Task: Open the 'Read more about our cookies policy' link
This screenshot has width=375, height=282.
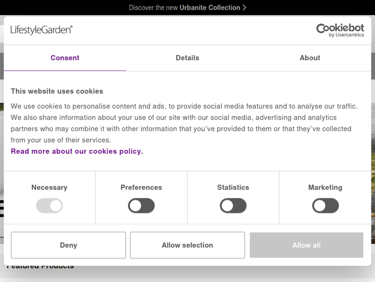Action: [x=77, y=151]
